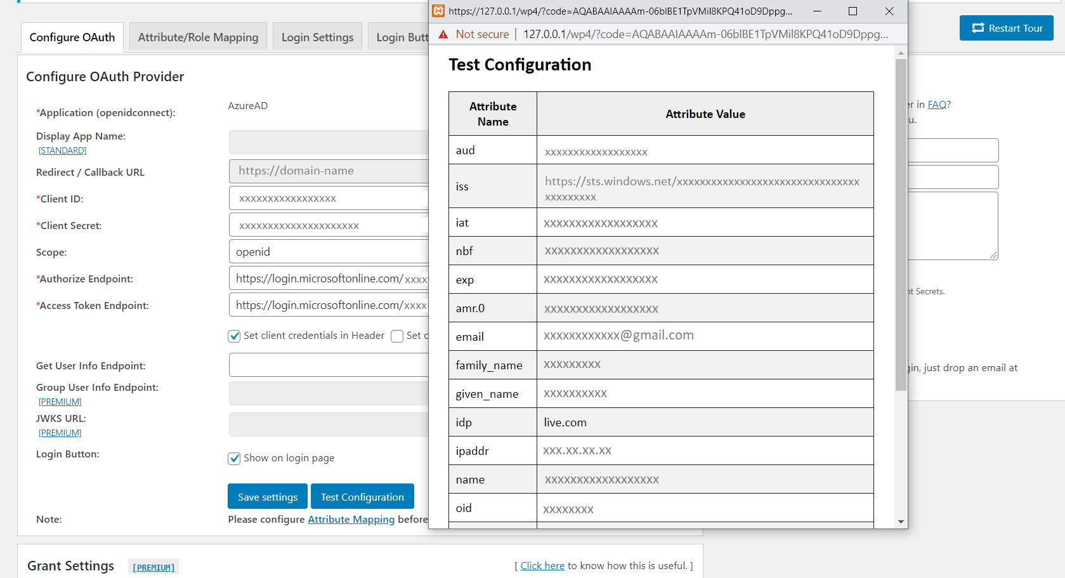1065x578 pixels.
Task: Open the Login Buttons tab
Action: pos(399,37)
